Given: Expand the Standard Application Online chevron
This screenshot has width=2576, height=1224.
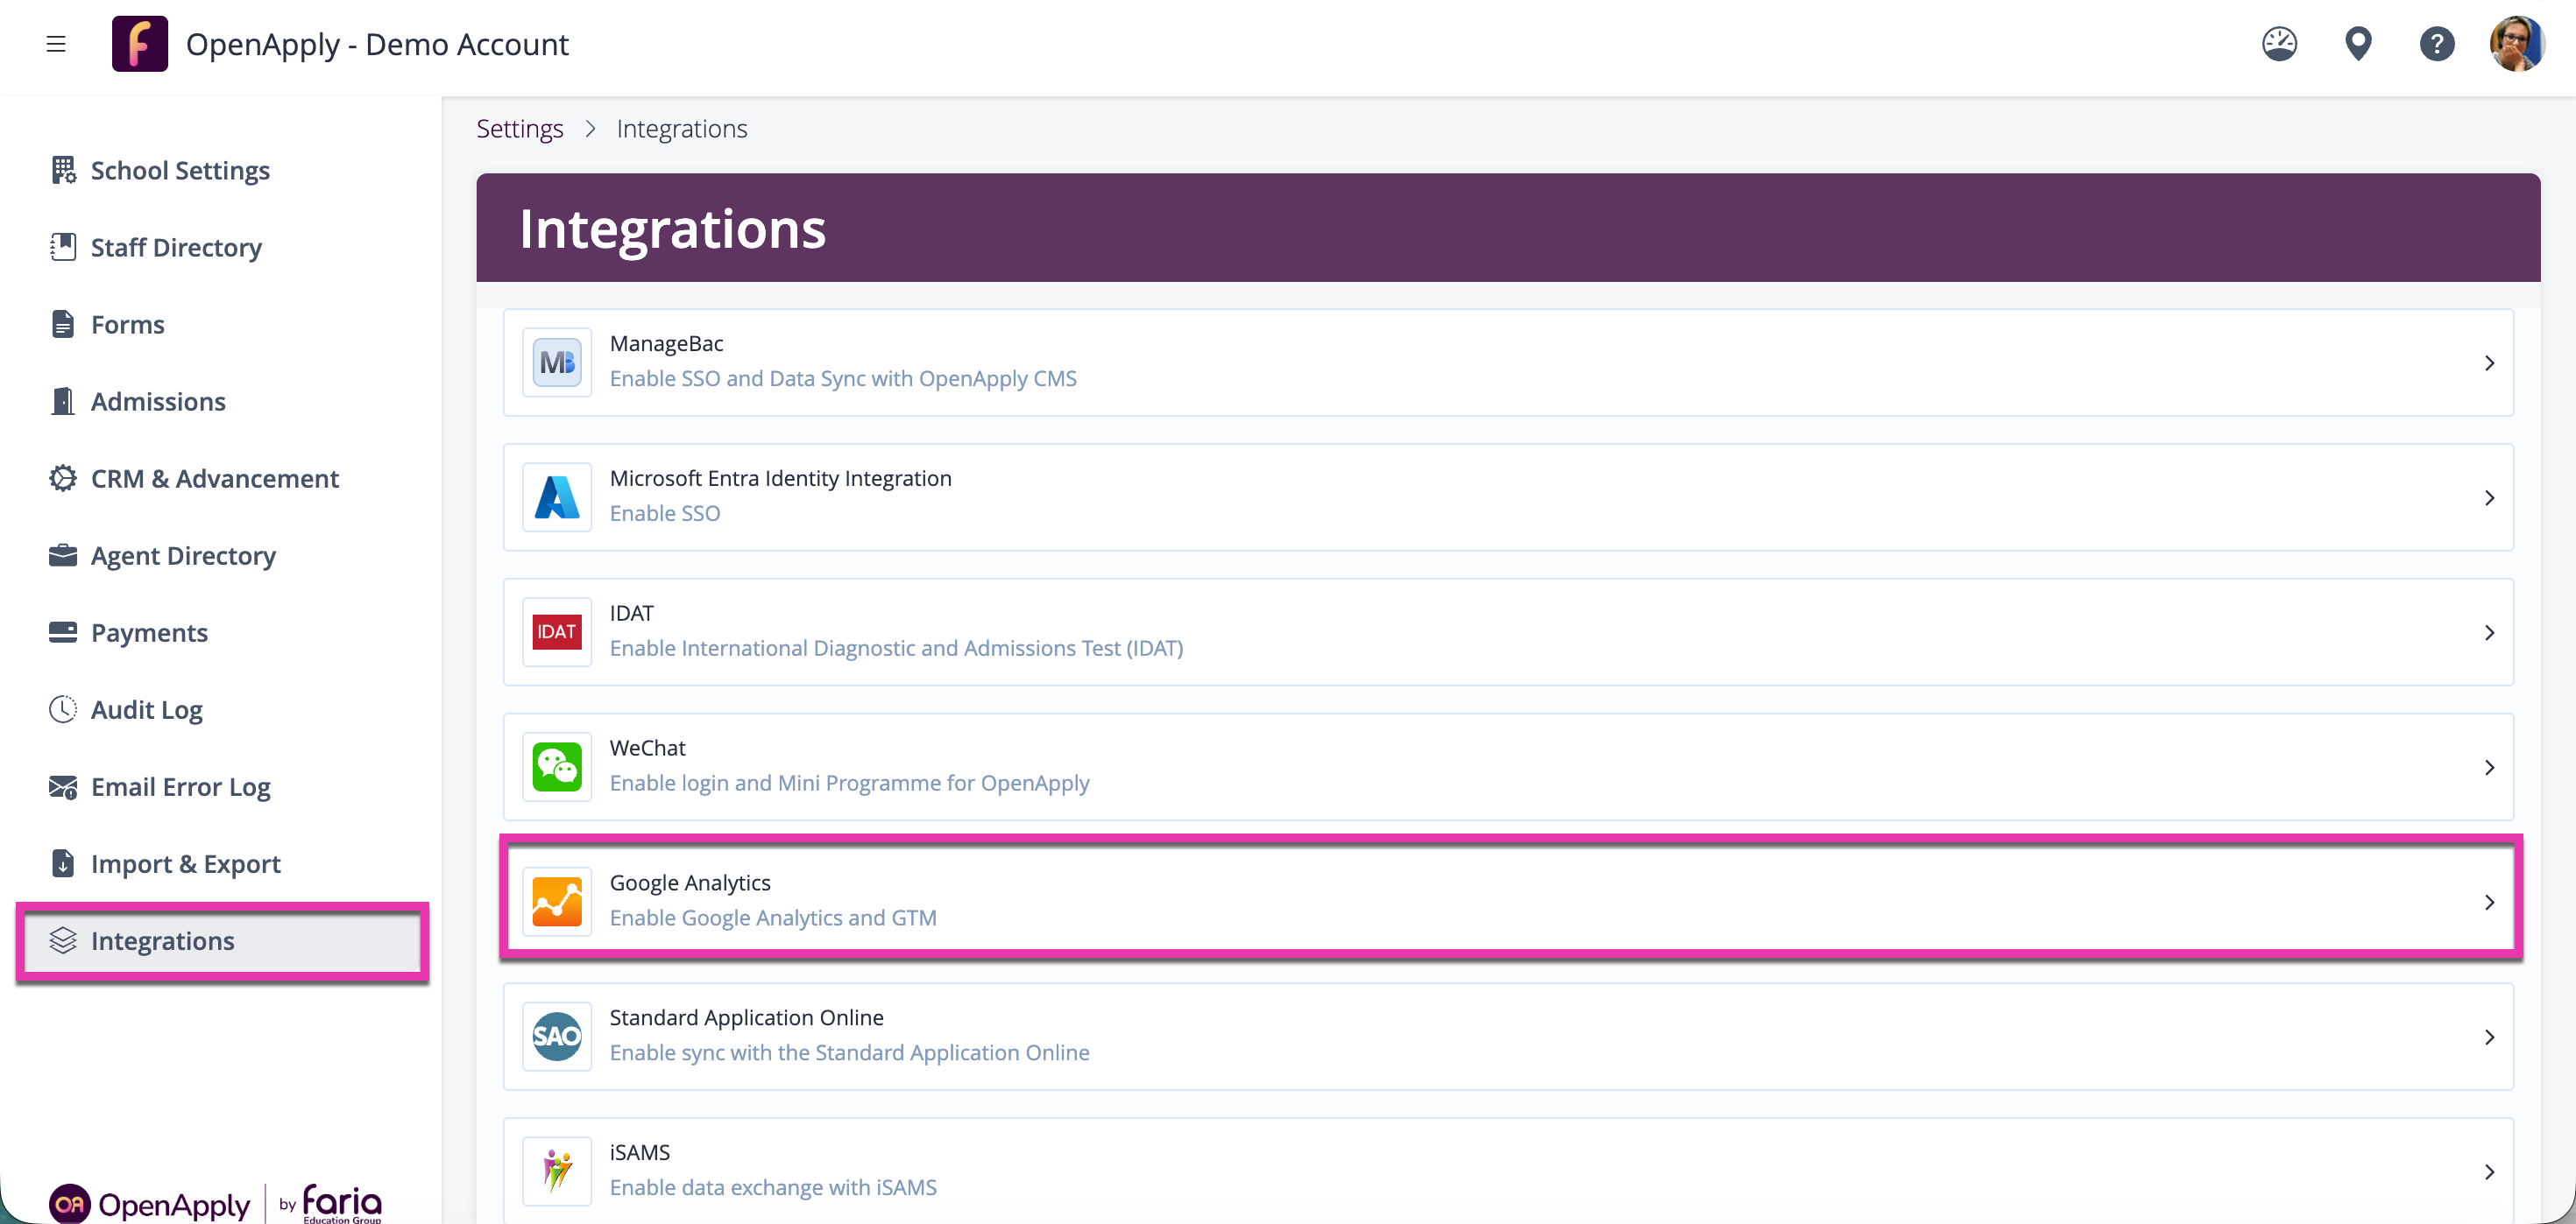Looking at the screenshot, I should coord(2489,1038).
